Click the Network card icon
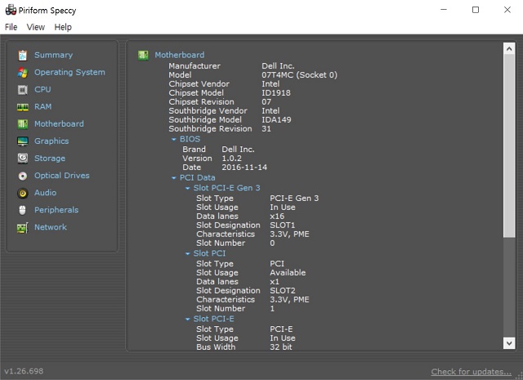523x380 pixels. coord(22,227)
